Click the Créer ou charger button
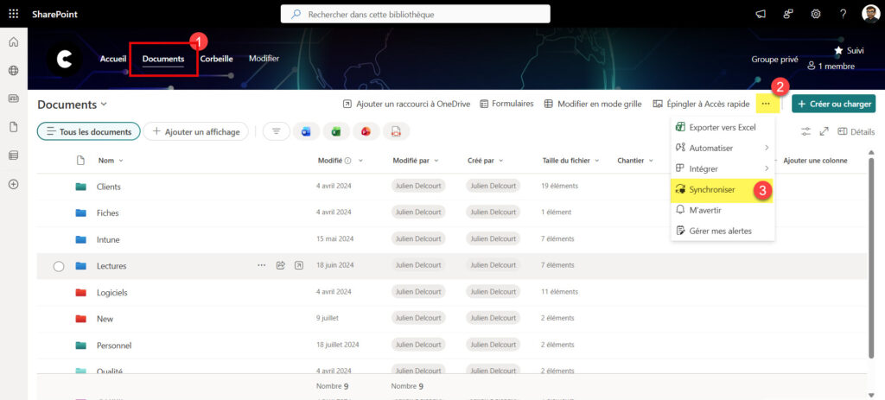885x400 pixels. (833, 104)
